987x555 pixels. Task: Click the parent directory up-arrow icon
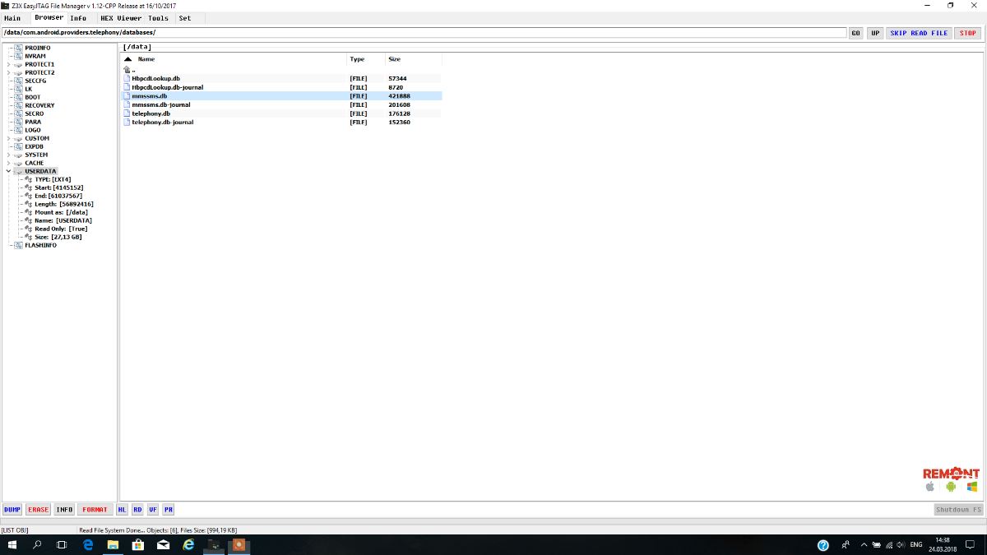tap(127, 70)
